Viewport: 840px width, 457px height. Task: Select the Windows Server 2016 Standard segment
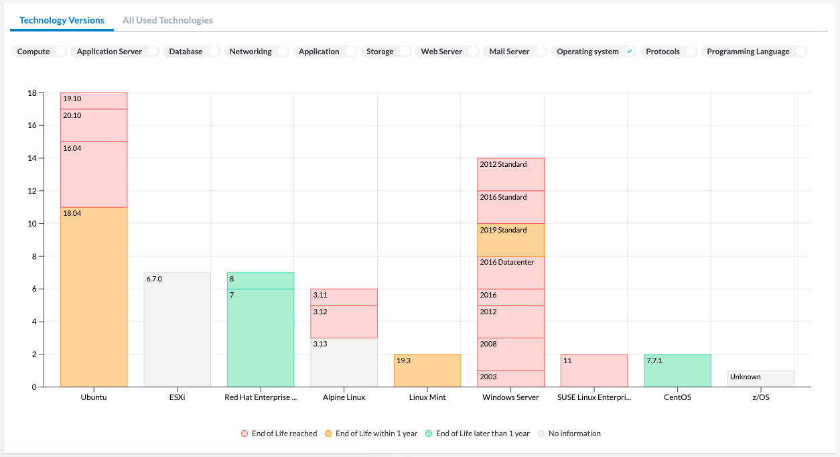(x=510, y=207)
